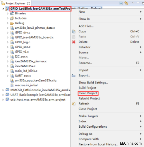Screen dimensions: 144x147
Task: Open the View Menu triangle in toolbar
Action: point(133,3)
